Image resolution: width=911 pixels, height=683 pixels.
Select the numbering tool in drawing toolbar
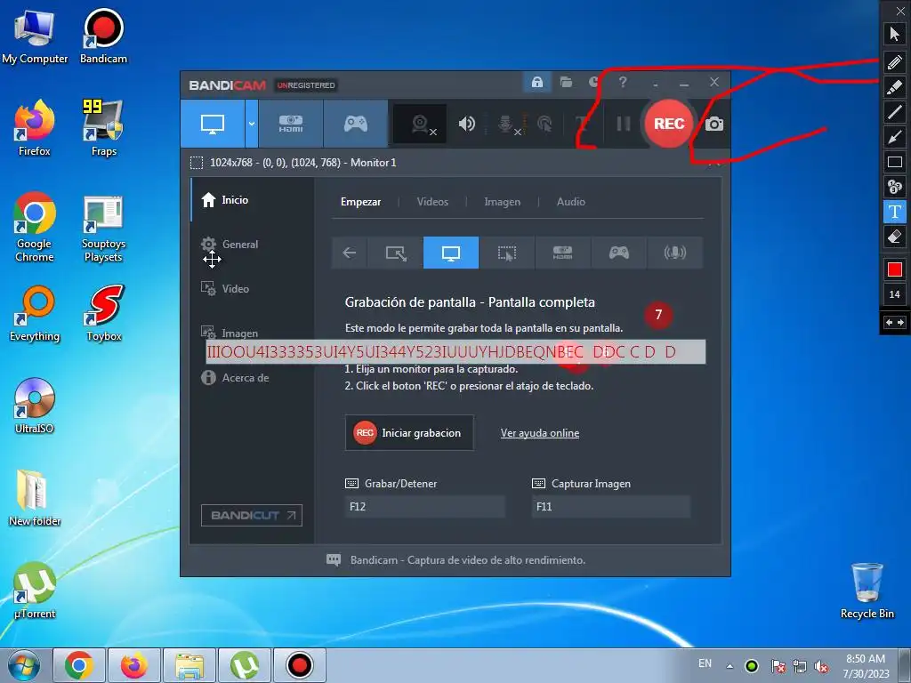895,187
